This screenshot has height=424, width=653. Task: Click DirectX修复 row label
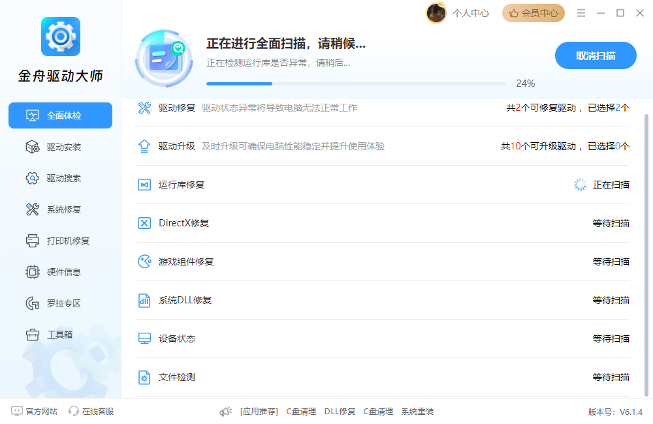pyautogui.click(x=183, y=223)
